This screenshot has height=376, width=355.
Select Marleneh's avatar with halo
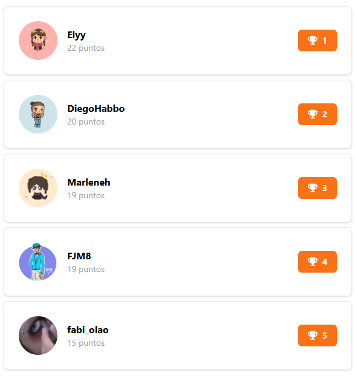tap(38, 188)
